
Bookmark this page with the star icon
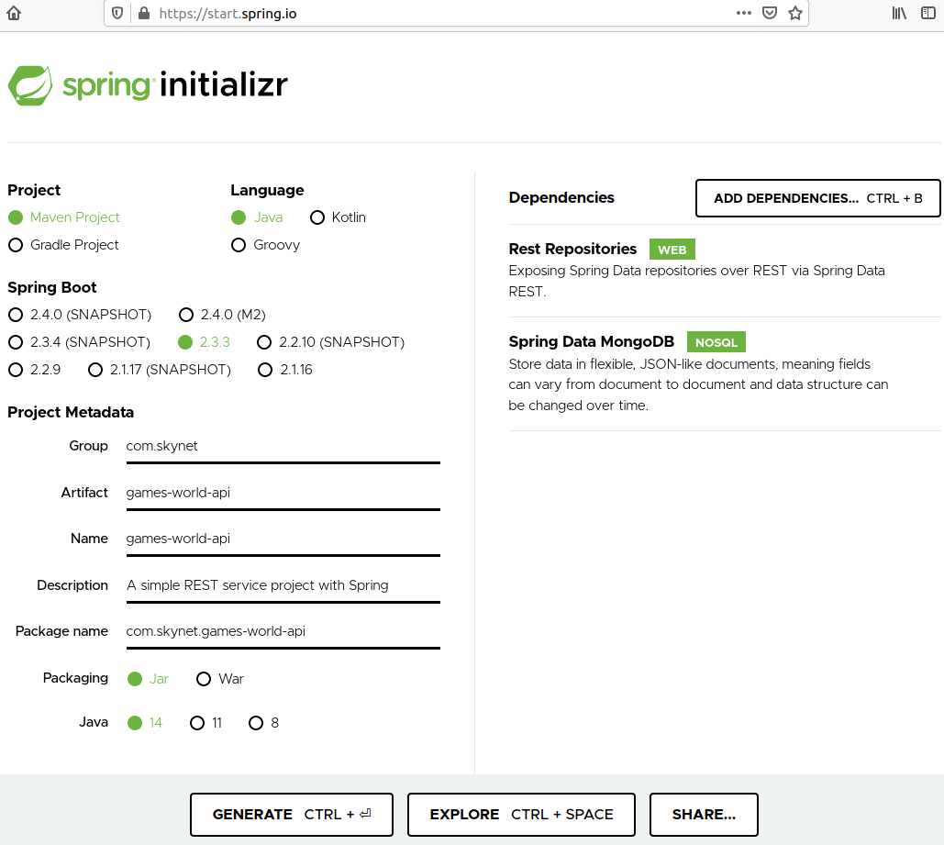tap(795, 13)
